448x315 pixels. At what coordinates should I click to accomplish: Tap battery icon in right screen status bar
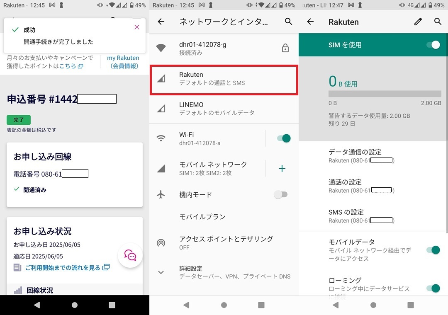click(430, 5)
